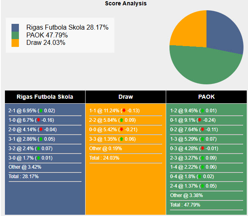Select the PAOK column header
The width and height of the screenshot is (248, 216).
tap(206, 97)
